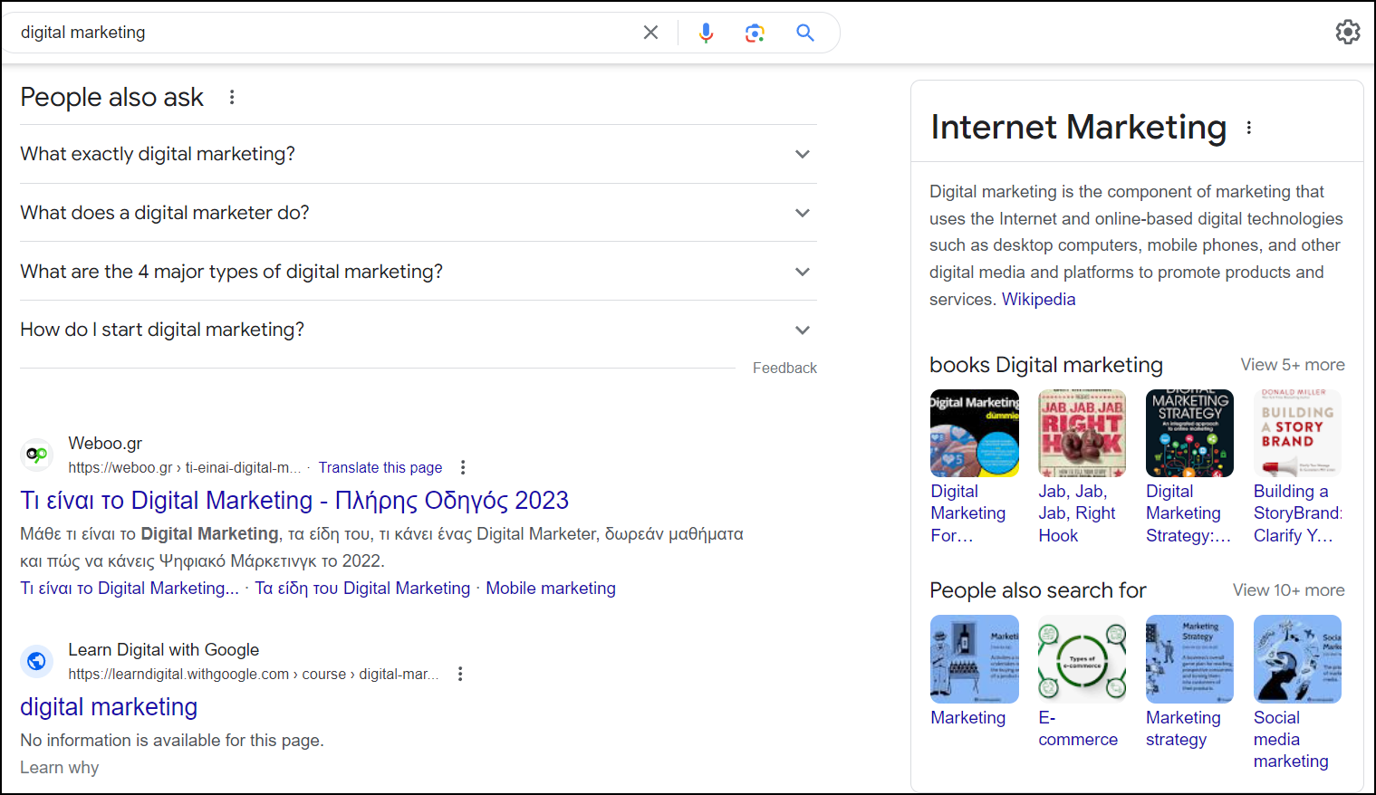Click "Building a StoryBrand" title link
Image resolution: width=1376 pixels, height=795 pixels.
click(1298, 513)
